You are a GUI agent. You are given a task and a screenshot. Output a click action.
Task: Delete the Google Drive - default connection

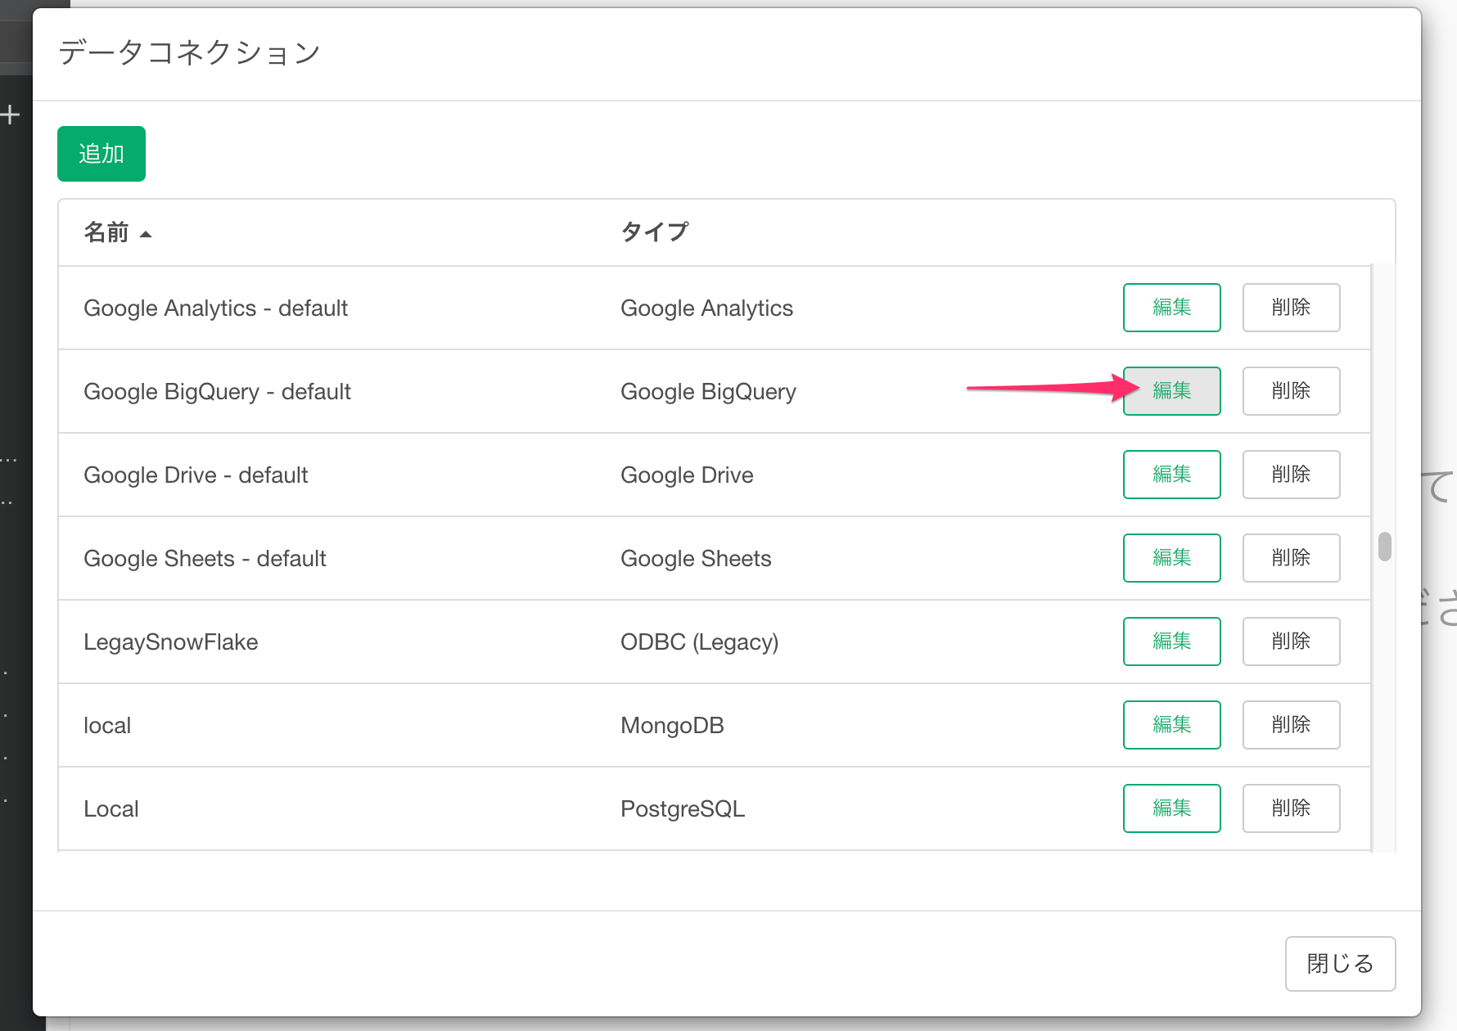(x=1291, y=475)
